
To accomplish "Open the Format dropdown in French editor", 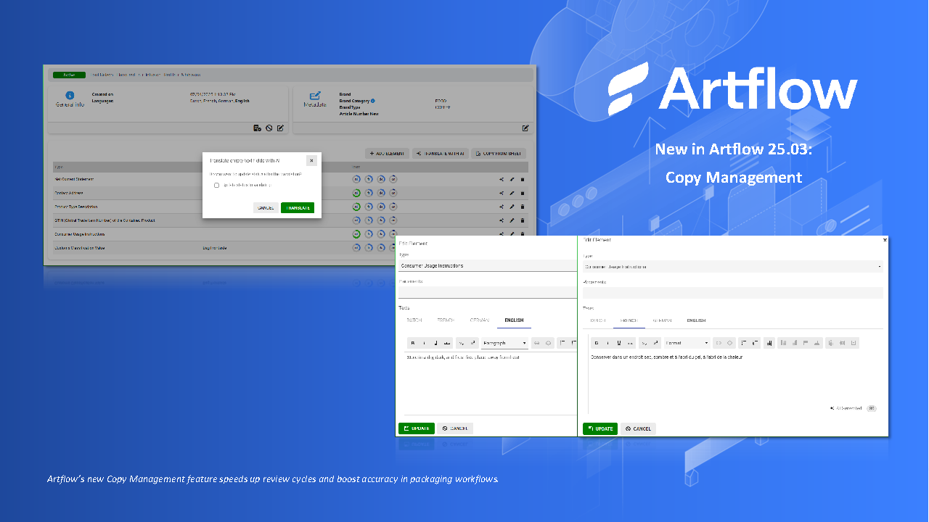I will pyautogui.click(x=687, y=343).
